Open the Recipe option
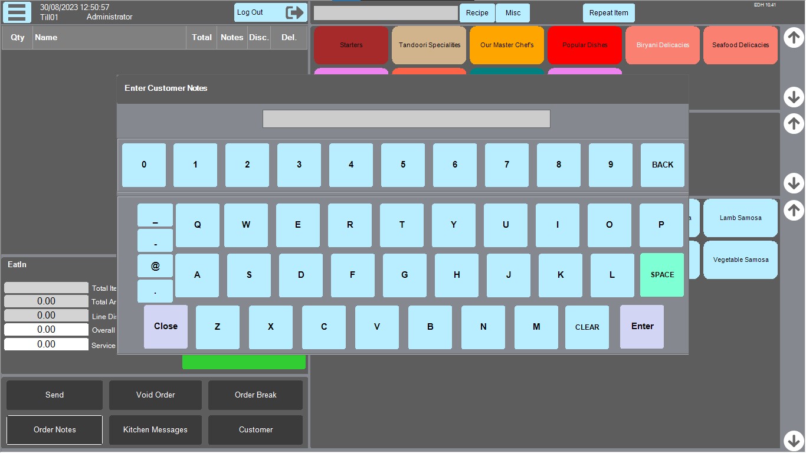This screenshot has width=806, height=453. pyautogui.click(x=477, y=12)
